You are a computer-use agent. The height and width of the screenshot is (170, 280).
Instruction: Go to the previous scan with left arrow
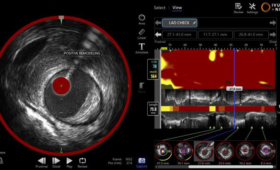[x=158, y=23]
